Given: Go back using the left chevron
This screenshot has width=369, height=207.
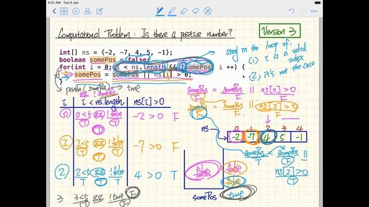Looking at the screenshot, I should pyautogui.click(x=54, y=11).
